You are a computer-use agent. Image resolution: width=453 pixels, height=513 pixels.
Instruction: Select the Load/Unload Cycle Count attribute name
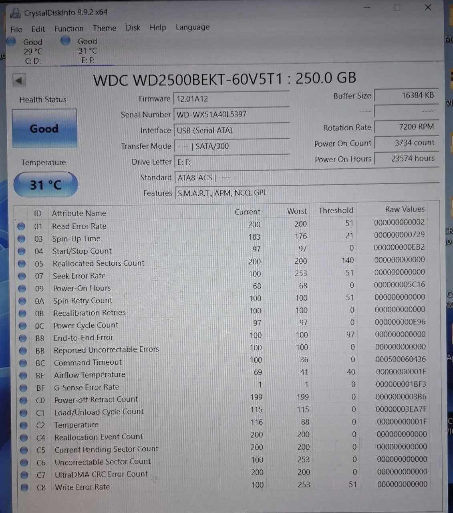pyautogui.click(x=99, y=412)
